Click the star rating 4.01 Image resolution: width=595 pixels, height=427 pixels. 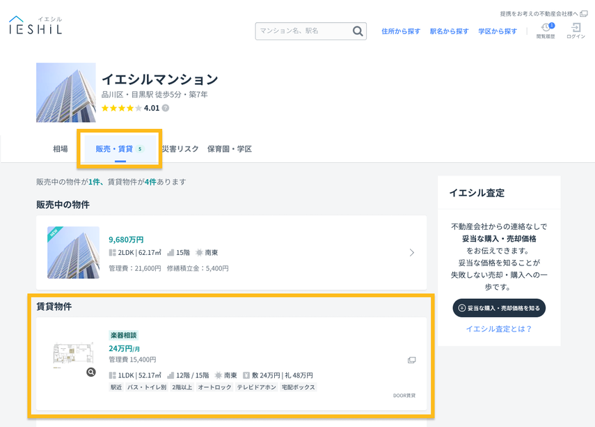point(131,108)
